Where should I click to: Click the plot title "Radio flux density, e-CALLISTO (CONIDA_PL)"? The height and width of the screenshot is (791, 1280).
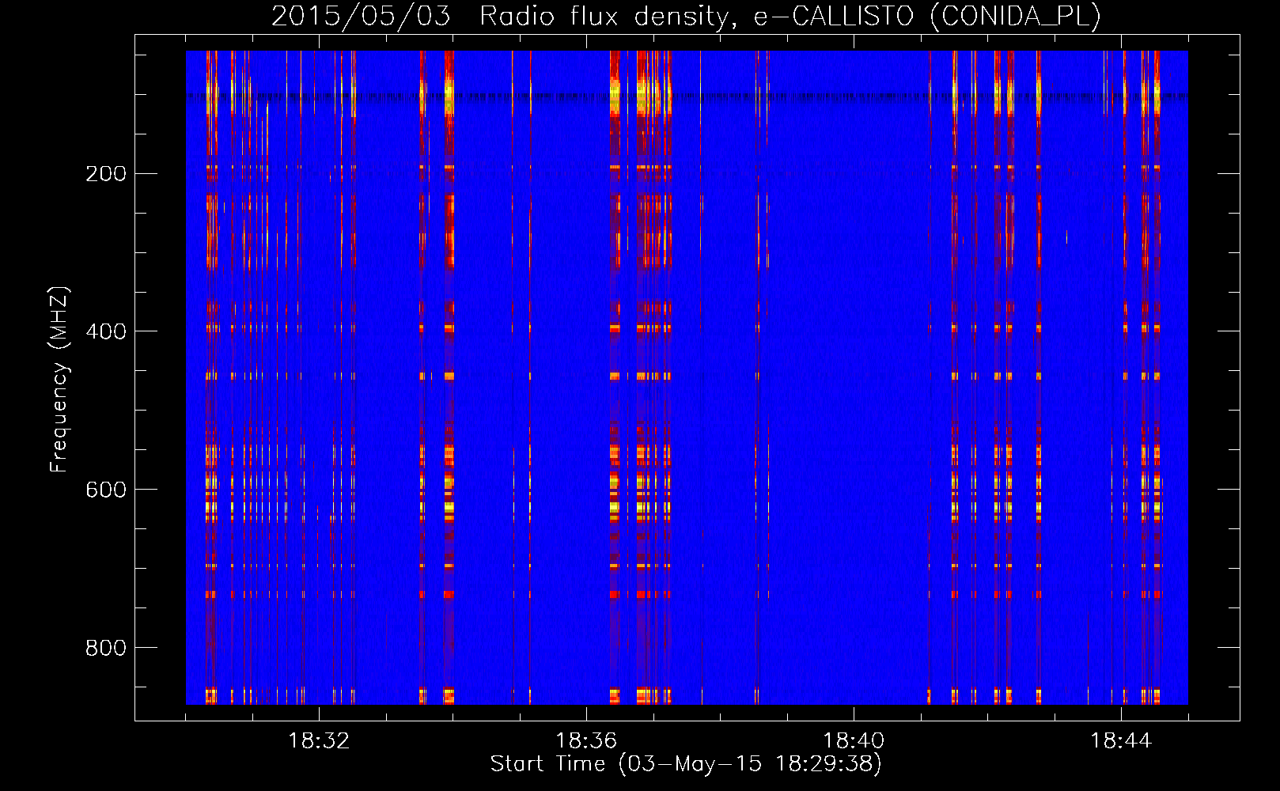click(790, 16)
